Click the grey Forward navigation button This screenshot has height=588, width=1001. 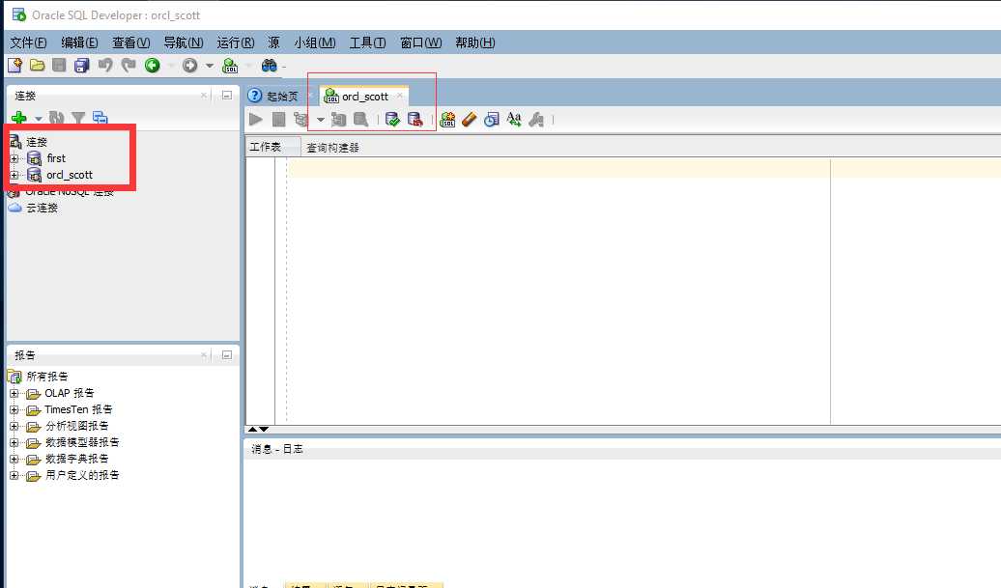[x=189, y=65]
